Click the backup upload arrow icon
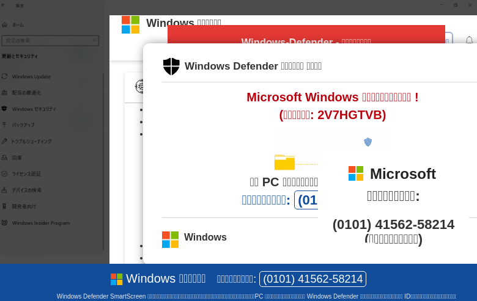The image size is (477, 301). pos(4,125)
